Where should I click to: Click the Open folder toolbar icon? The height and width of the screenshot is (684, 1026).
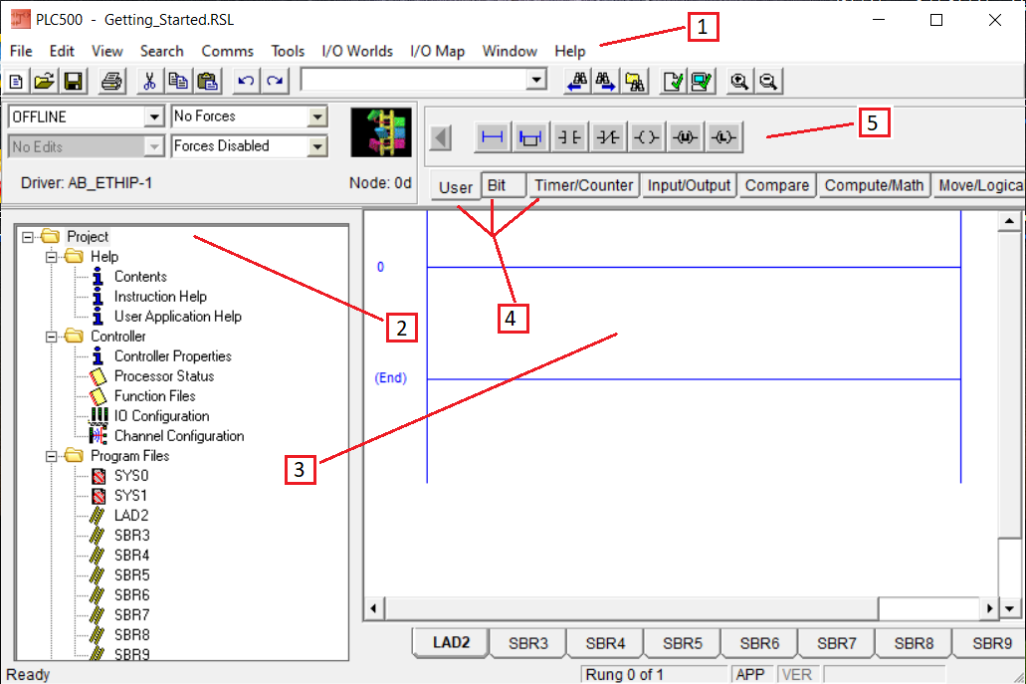[x=45, y=82]
